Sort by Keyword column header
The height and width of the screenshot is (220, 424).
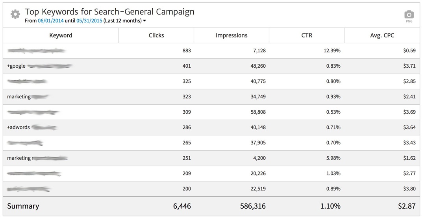pyautogui.click(x=61, y=35)
